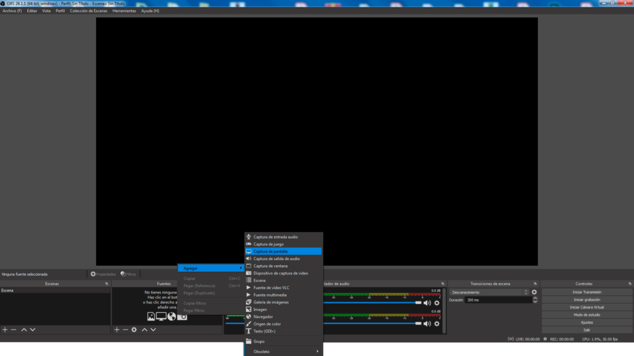Open settings gear for the first audio channel
634x356 pixels.
[x=436, y=303]
